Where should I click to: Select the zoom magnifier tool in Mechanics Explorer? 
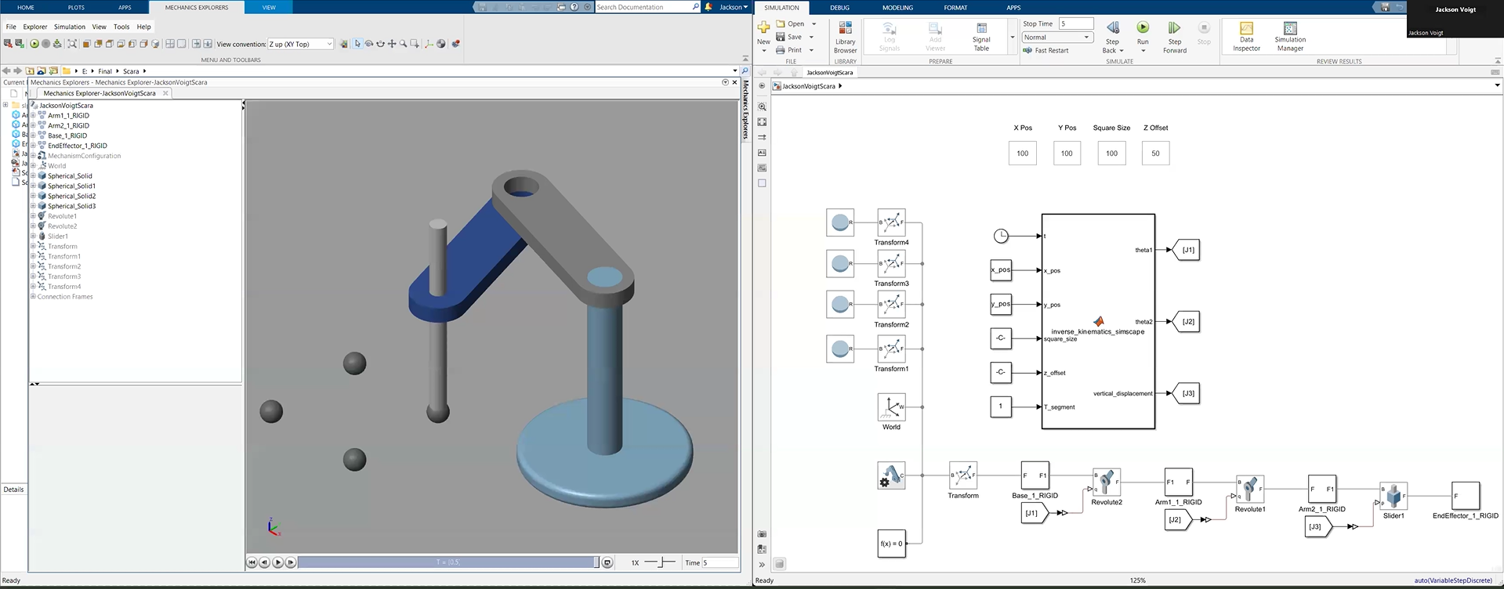point(404,44)
